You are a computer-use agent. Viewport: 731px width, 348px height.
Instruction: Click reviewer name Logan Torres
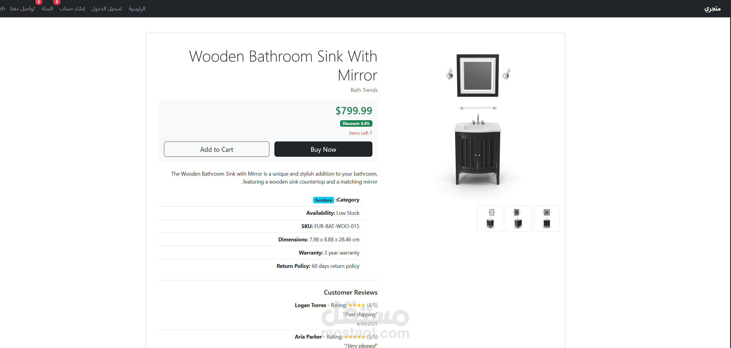tap(310, 305)
